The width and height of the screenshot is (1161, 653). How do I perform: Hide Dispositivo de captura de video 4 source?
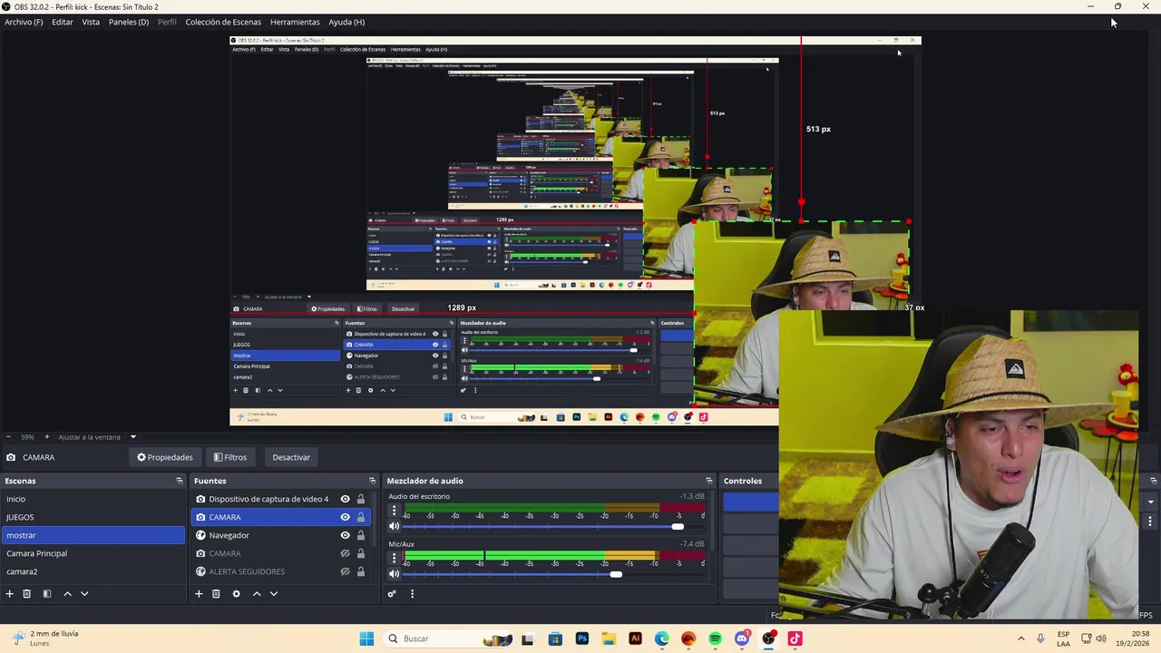(345, 499)
